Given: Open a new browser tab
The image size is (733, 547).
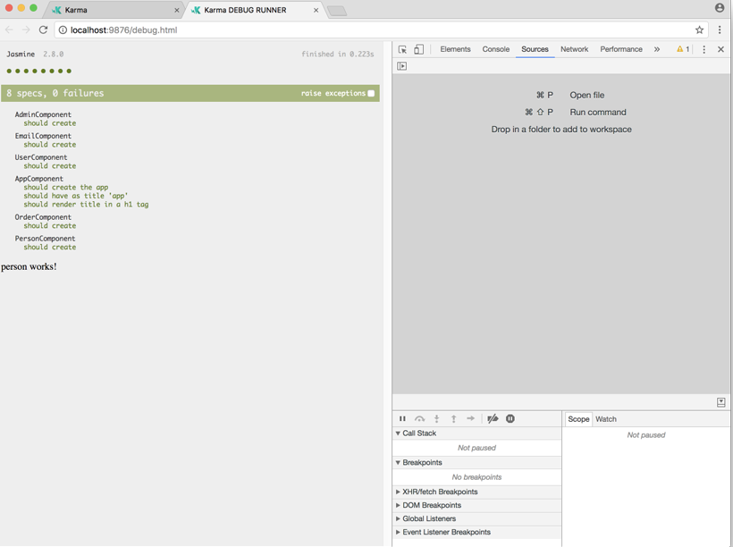Looking at the screenshot, I should tap(337, 11).
